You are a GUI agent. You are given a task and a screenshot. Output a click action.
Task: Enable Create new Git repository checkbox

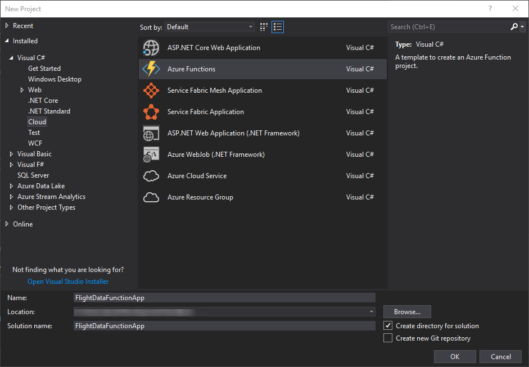pos(388,338)
